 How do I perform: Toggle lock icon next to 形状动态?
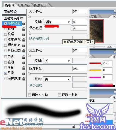(24, 23)
